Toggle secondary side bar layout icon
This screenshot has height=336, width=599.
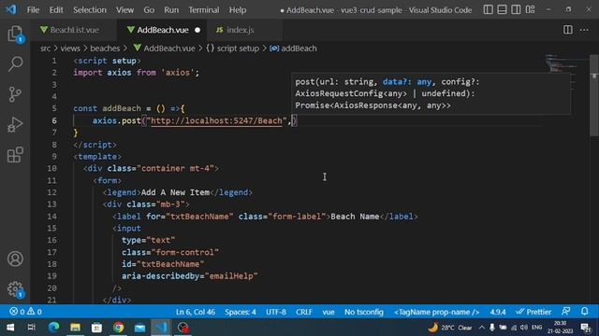point(516,9)
